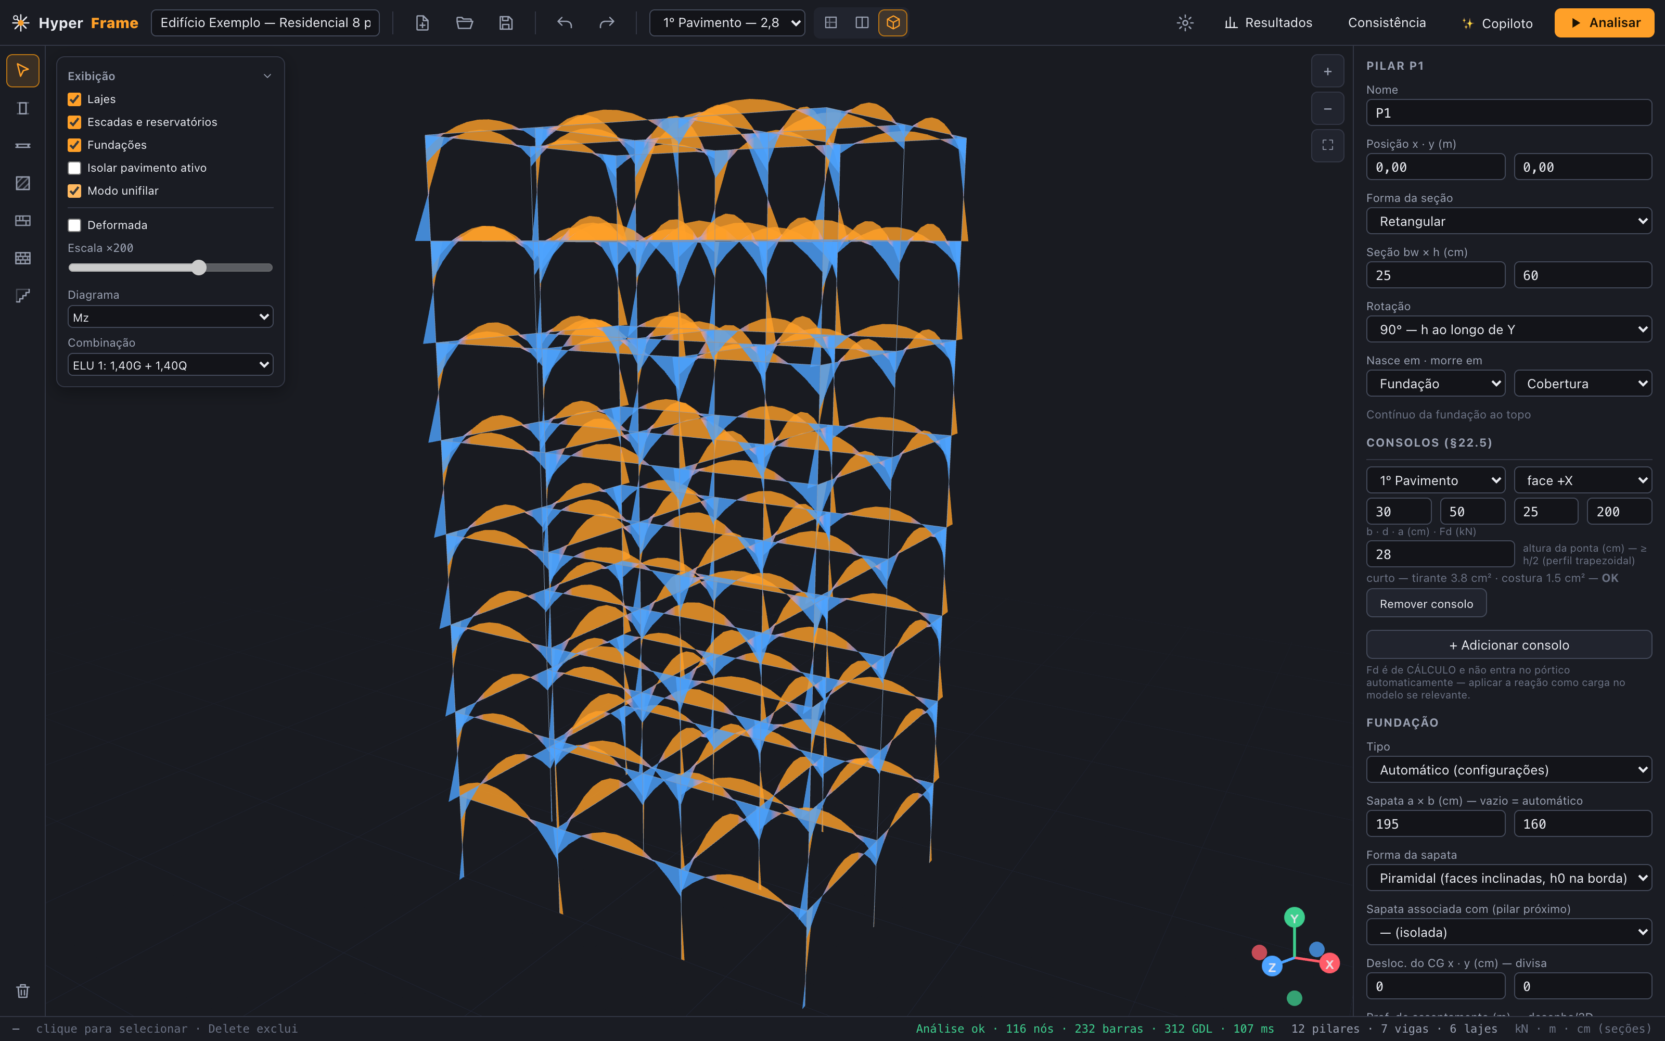Choose the pillar tool in sidebar

[23, 108]
